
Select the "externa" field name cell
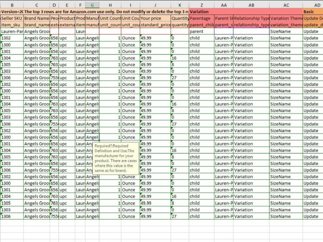[x=67, y=25]
